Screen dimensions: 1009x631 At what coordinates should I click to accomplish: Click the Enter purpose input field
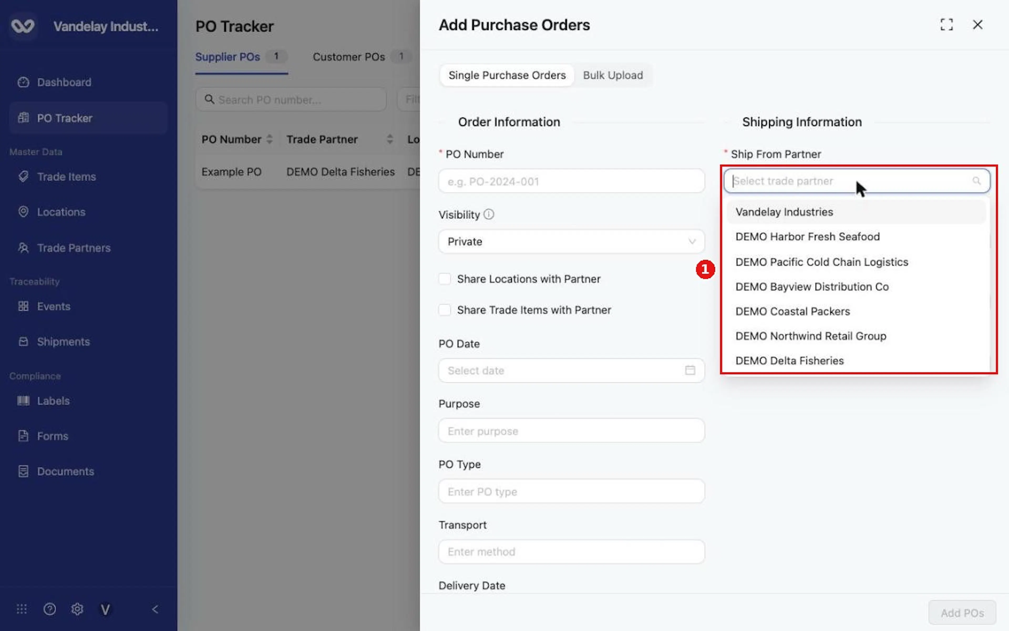click(x=571, y=431)
